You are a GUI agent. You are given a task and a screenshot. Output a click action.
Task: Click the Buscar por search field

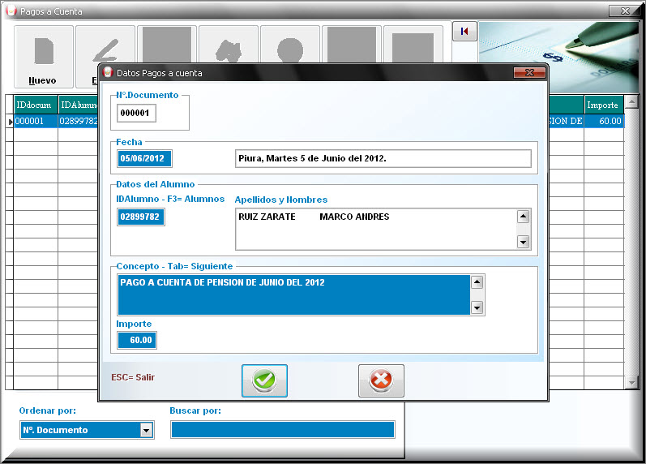pos(282,430)
